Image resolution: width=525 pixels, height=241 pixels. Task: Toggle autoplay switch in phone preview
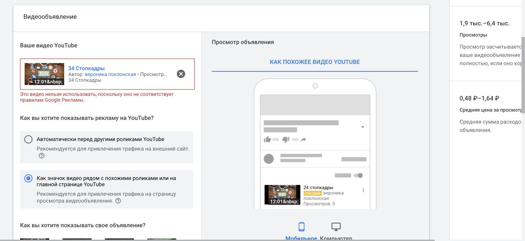point(358,176)
